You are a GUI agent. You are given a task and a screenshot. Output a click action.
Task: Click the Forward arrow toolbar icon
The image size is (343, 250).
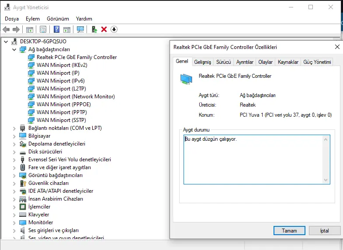(16, 29)
